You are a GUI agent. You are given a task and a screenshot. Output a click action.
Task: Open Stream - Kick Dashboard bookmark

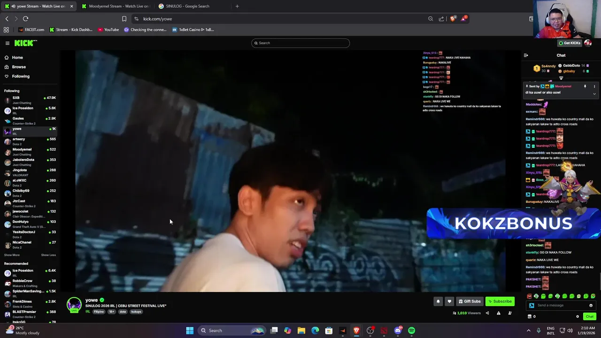tap(71, 30)
